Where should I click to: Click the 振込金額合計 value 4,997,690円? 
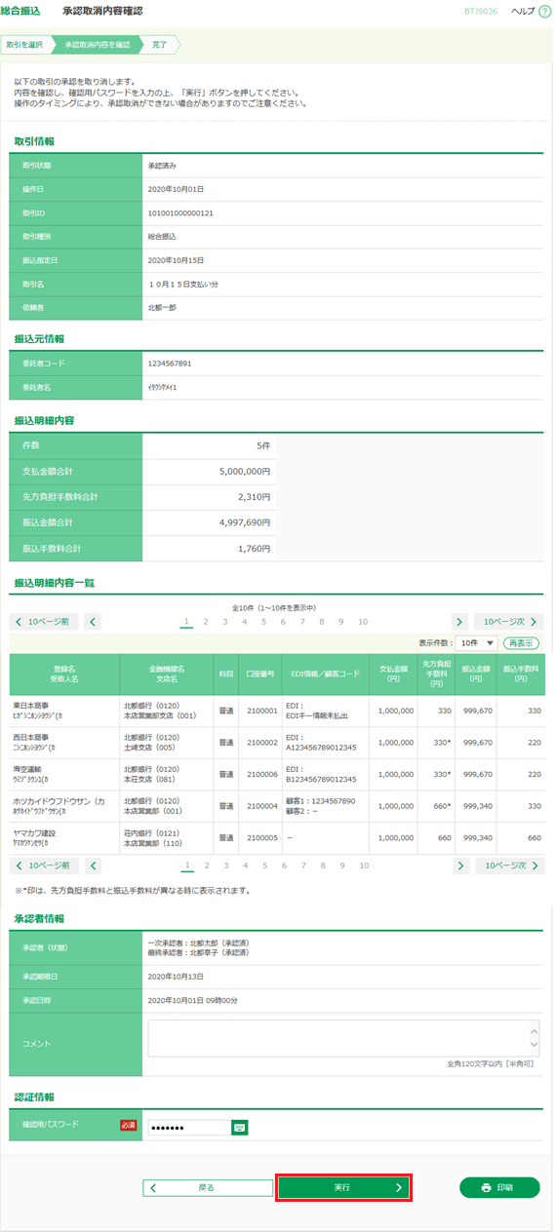click(245, 523)
